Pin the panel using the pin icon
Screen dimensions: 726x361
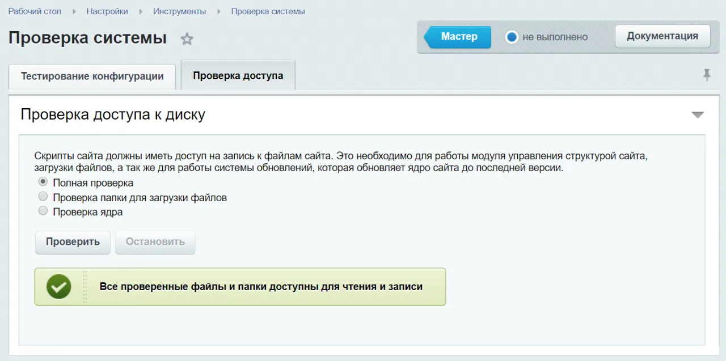707,74
